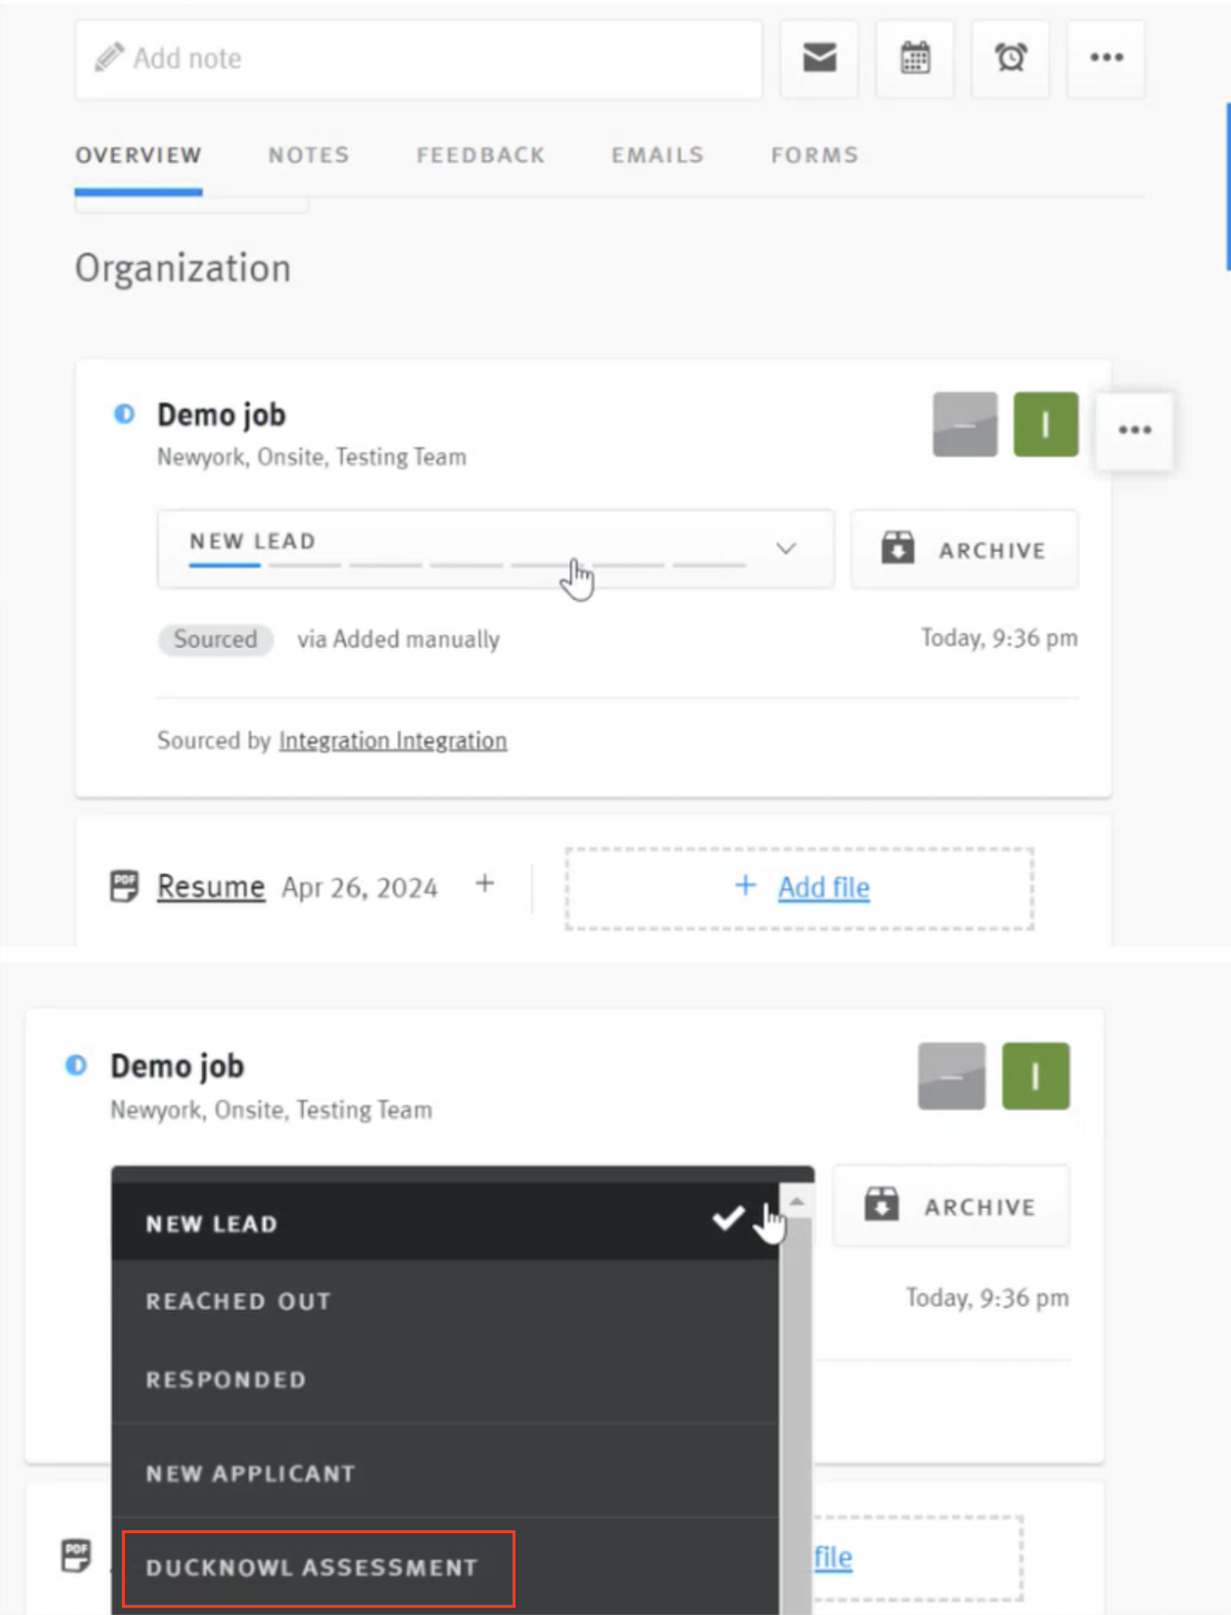Select NEW APPLICANT in the stage list
Viewport: 1231px width, 1615px height.
tap(250, 1474)
